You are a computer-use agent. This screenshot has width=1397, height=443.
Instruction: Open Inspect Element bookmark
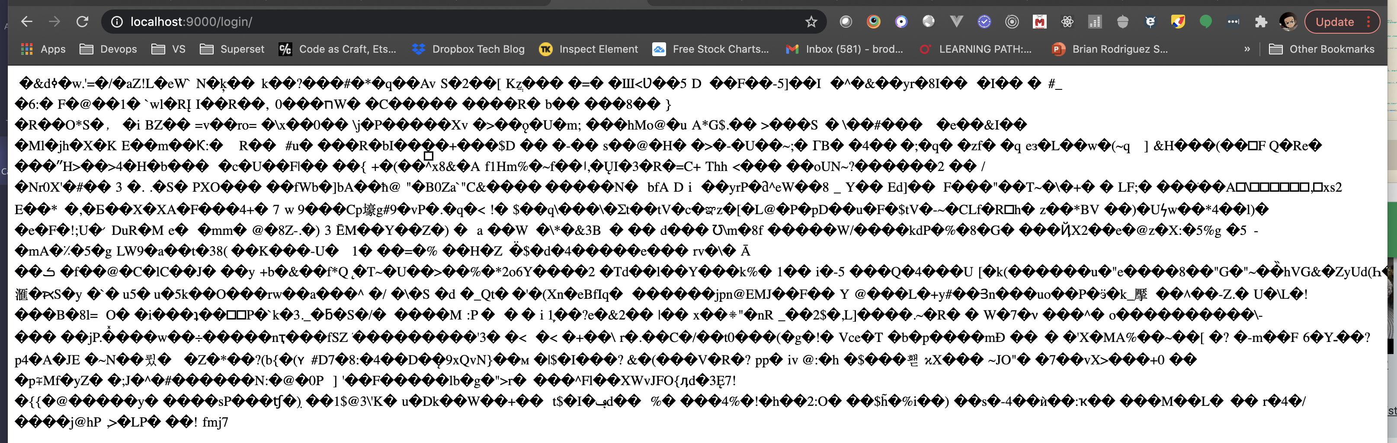pos(589,49)
